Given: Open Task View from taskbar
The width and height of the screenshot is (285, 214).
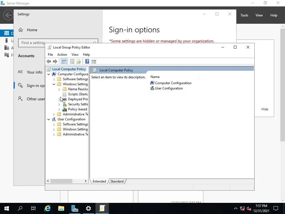Looking at the screenshot, I should coord(33,208).
